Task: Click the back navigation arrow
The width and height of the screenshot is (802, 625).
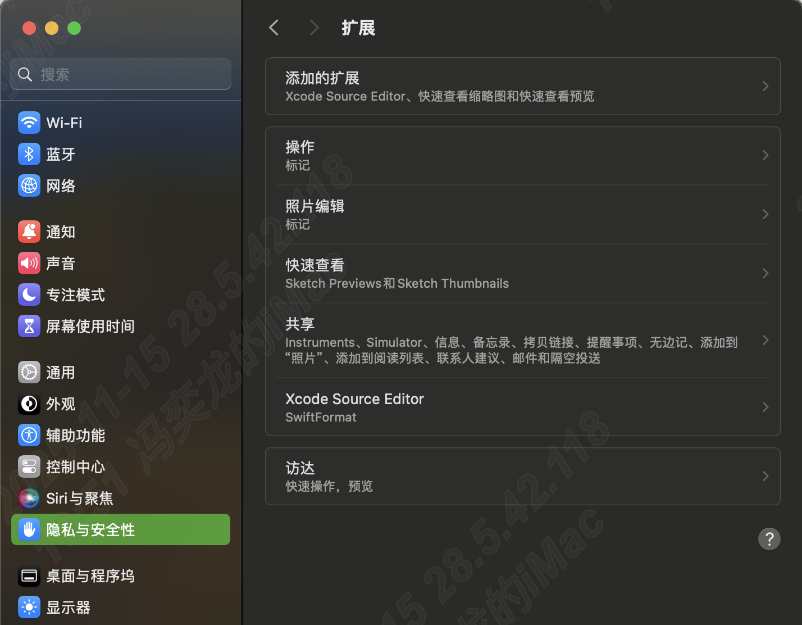Action: click(x=274, y=28)
